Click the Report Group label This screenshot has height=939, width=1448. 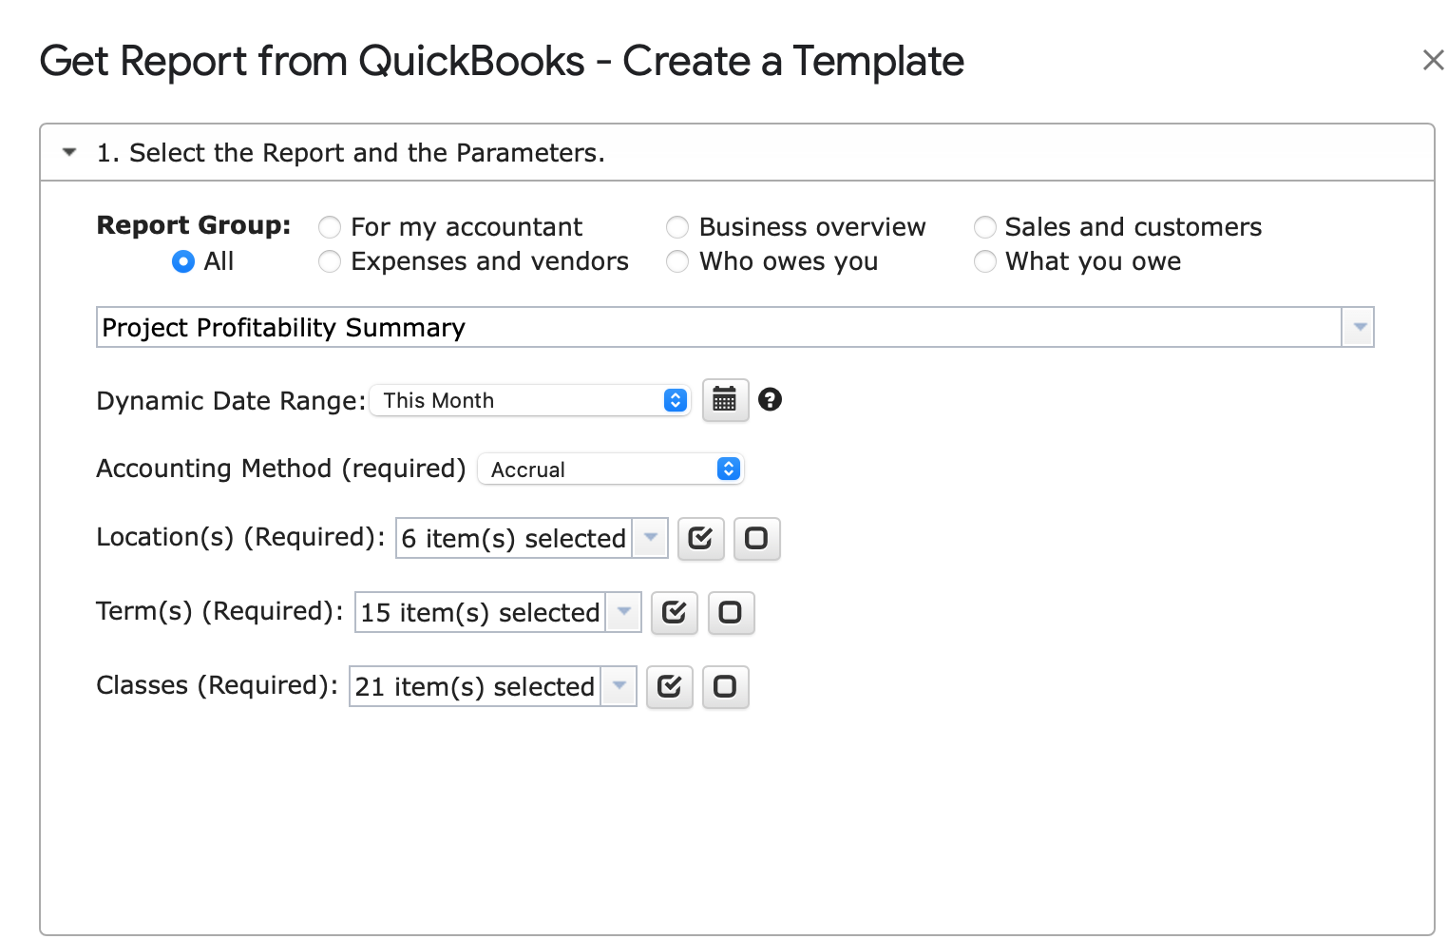coord(194,225)
